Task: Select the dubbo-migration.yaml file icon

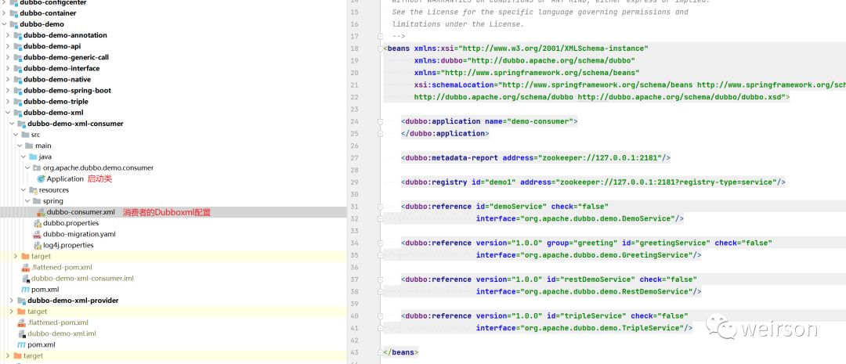Action: point(37,234)
